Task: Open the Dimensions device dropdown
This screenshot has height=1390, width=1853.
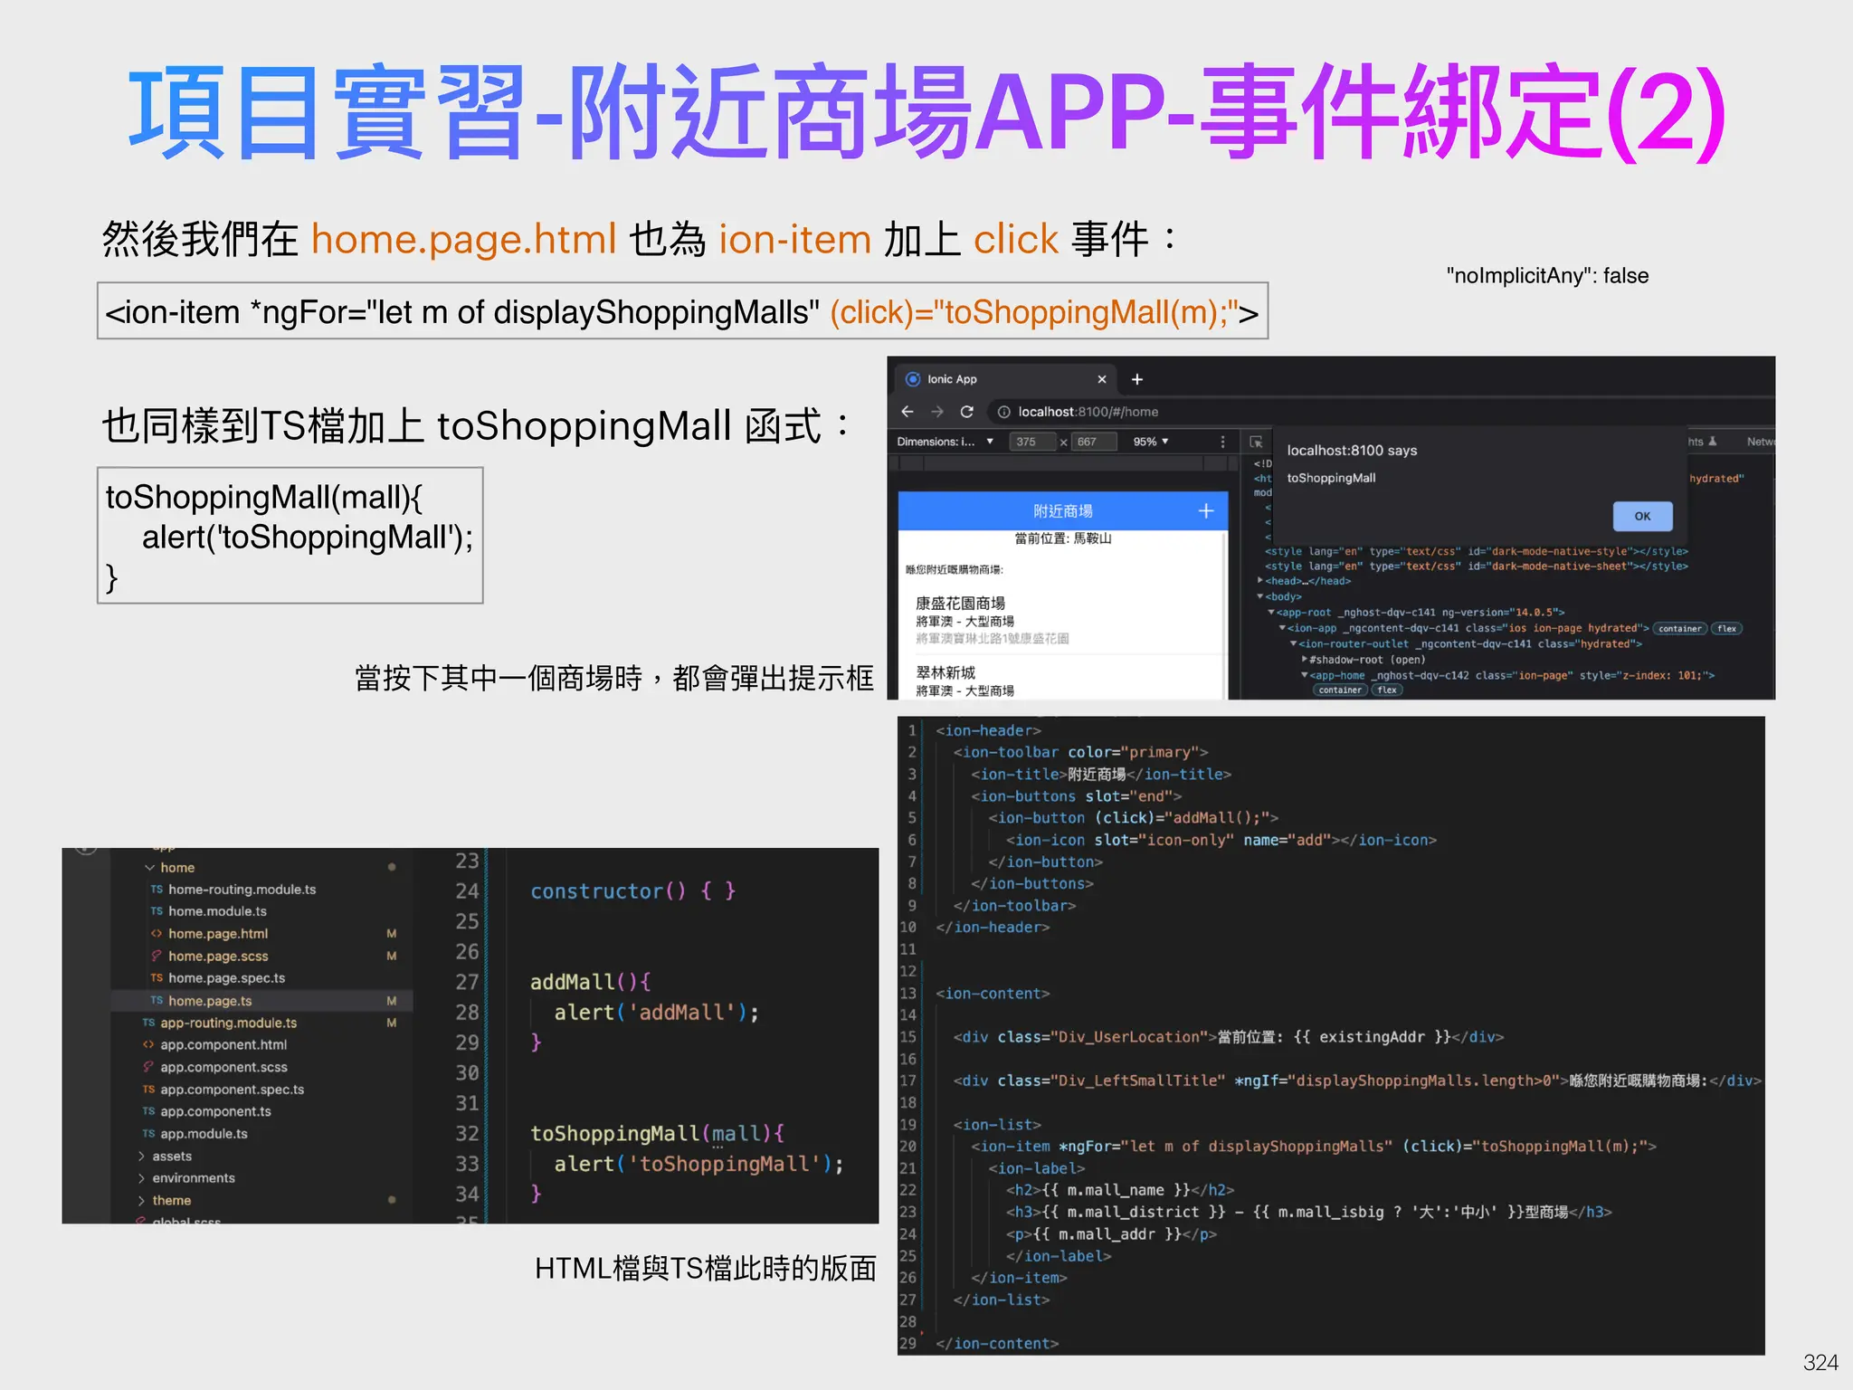Action: click(946, 442)
